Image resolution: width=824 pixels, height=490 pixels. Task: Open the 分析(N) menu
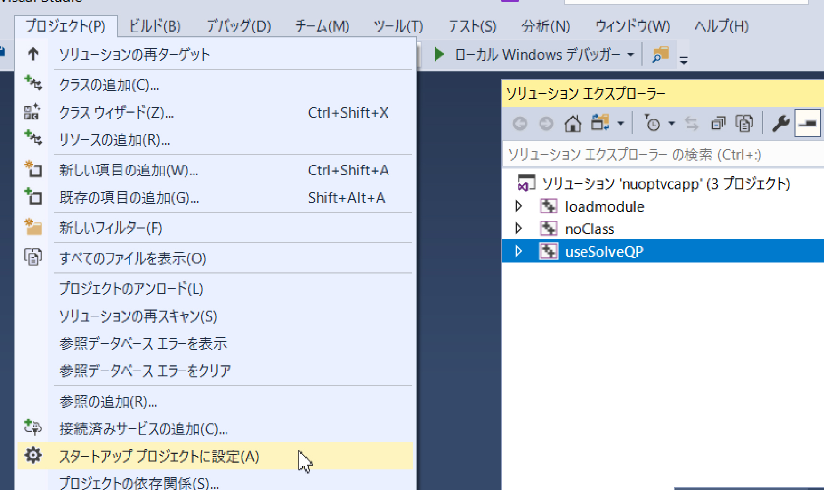pos(546,26)
